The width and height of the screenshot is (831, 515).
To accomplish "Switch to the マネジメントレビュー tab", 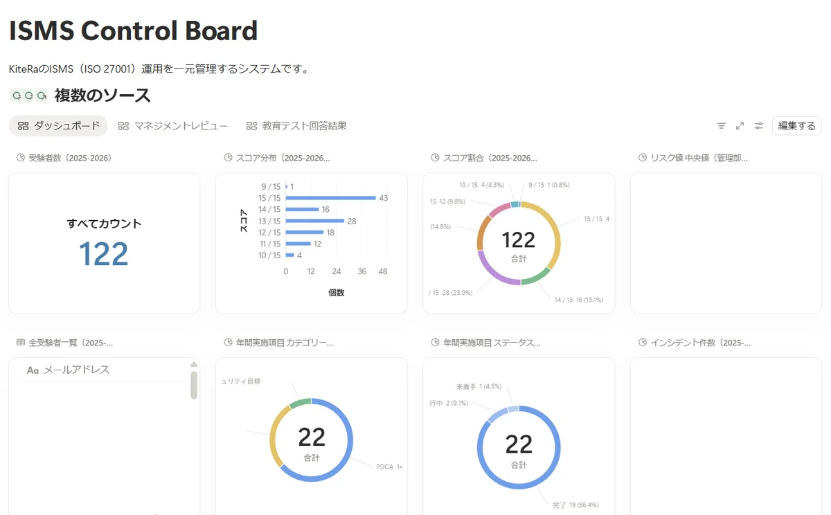I will coord(172,126).
